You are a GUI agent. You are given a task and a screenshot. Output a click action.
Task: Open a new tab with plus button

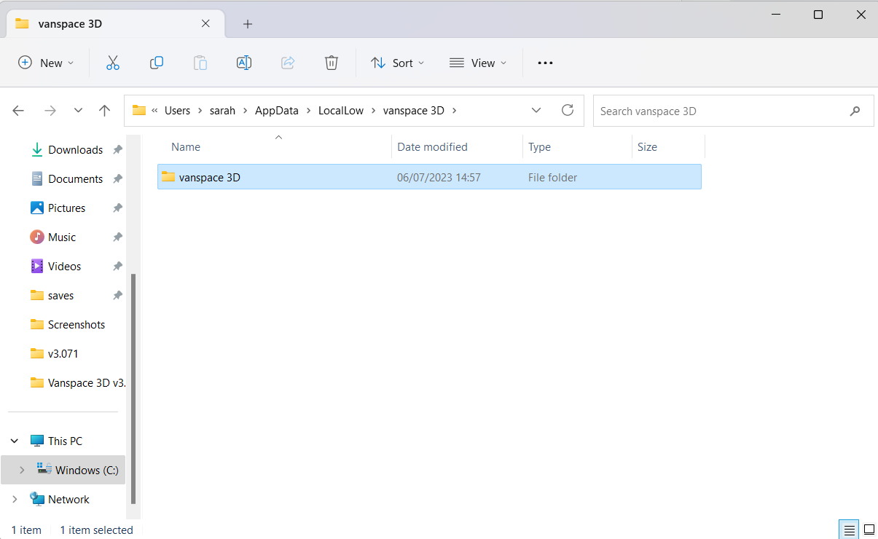tap(248, 24)
